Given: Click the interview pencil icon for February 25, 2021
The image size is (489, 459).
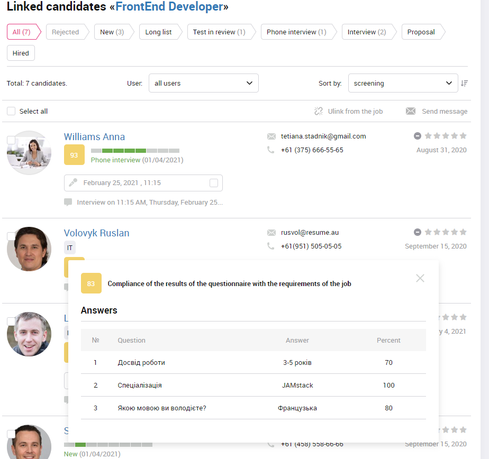Looking at the screenshot, I should tap(73, 182).
